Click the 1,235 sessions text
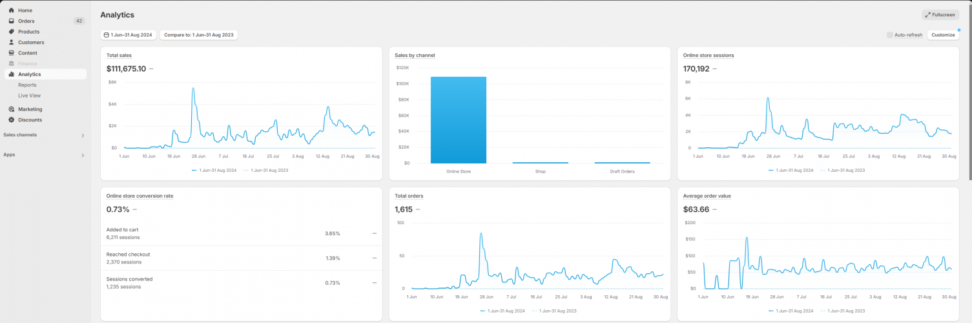Image resolution: width=972 pixels, height=323 pixels. click(x=123, y=286)
